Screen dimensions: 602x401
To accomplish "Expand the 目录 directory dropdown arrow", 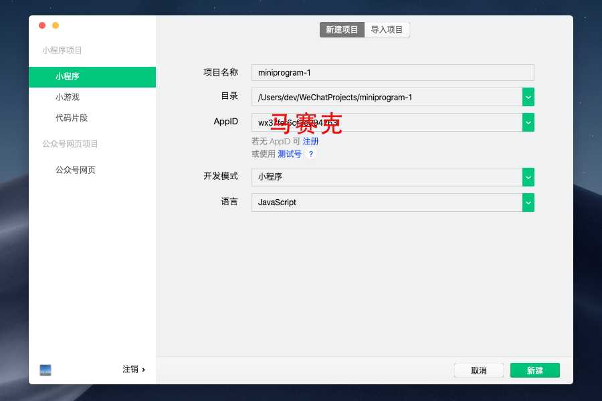I will click(528, 97).
